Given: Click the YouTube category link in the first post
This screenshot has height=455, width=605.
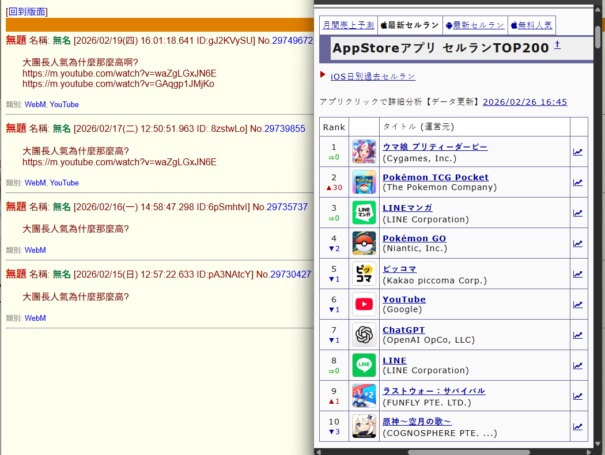Looking at the screenshot, I should click(64, 104).
